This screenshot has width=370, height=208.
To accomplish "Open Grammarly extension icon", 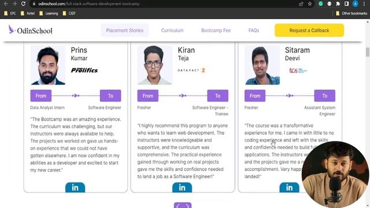I will pos(320,4).
